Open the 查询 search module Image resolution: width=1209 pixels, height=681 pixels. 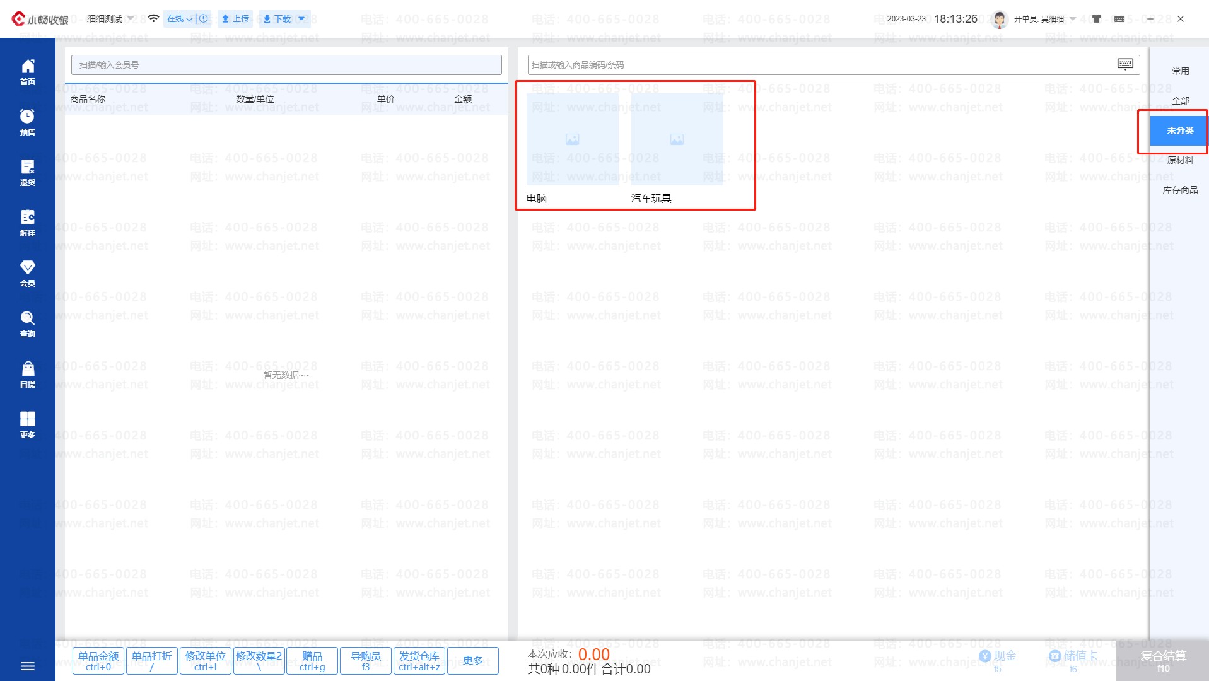click(28, 324)
